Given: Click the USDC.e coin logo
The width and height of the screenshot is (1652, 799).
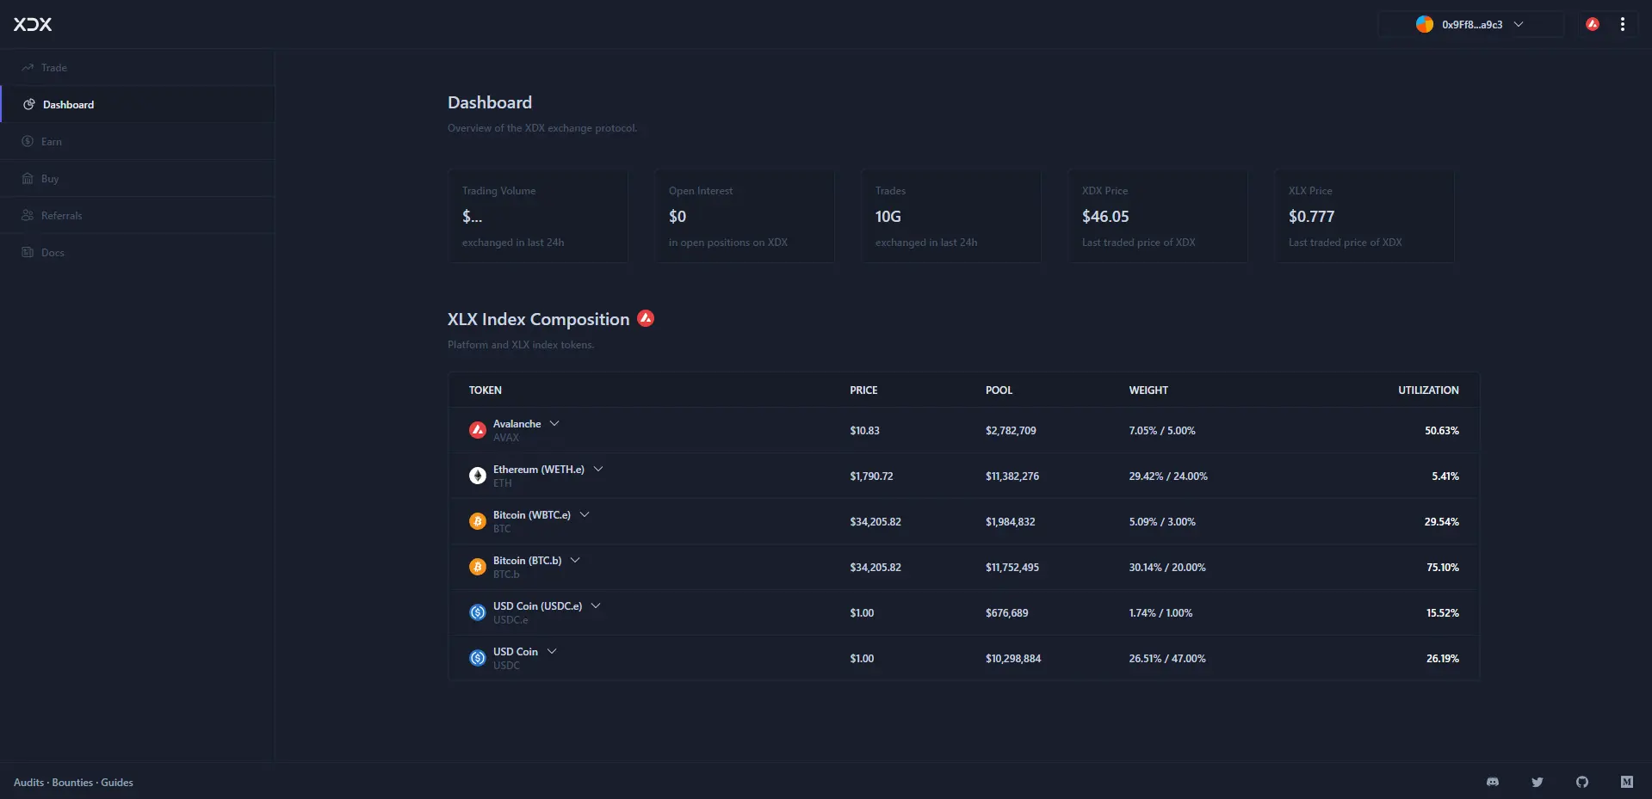Looking at the screenshot, I should click(x=478, y=612).
